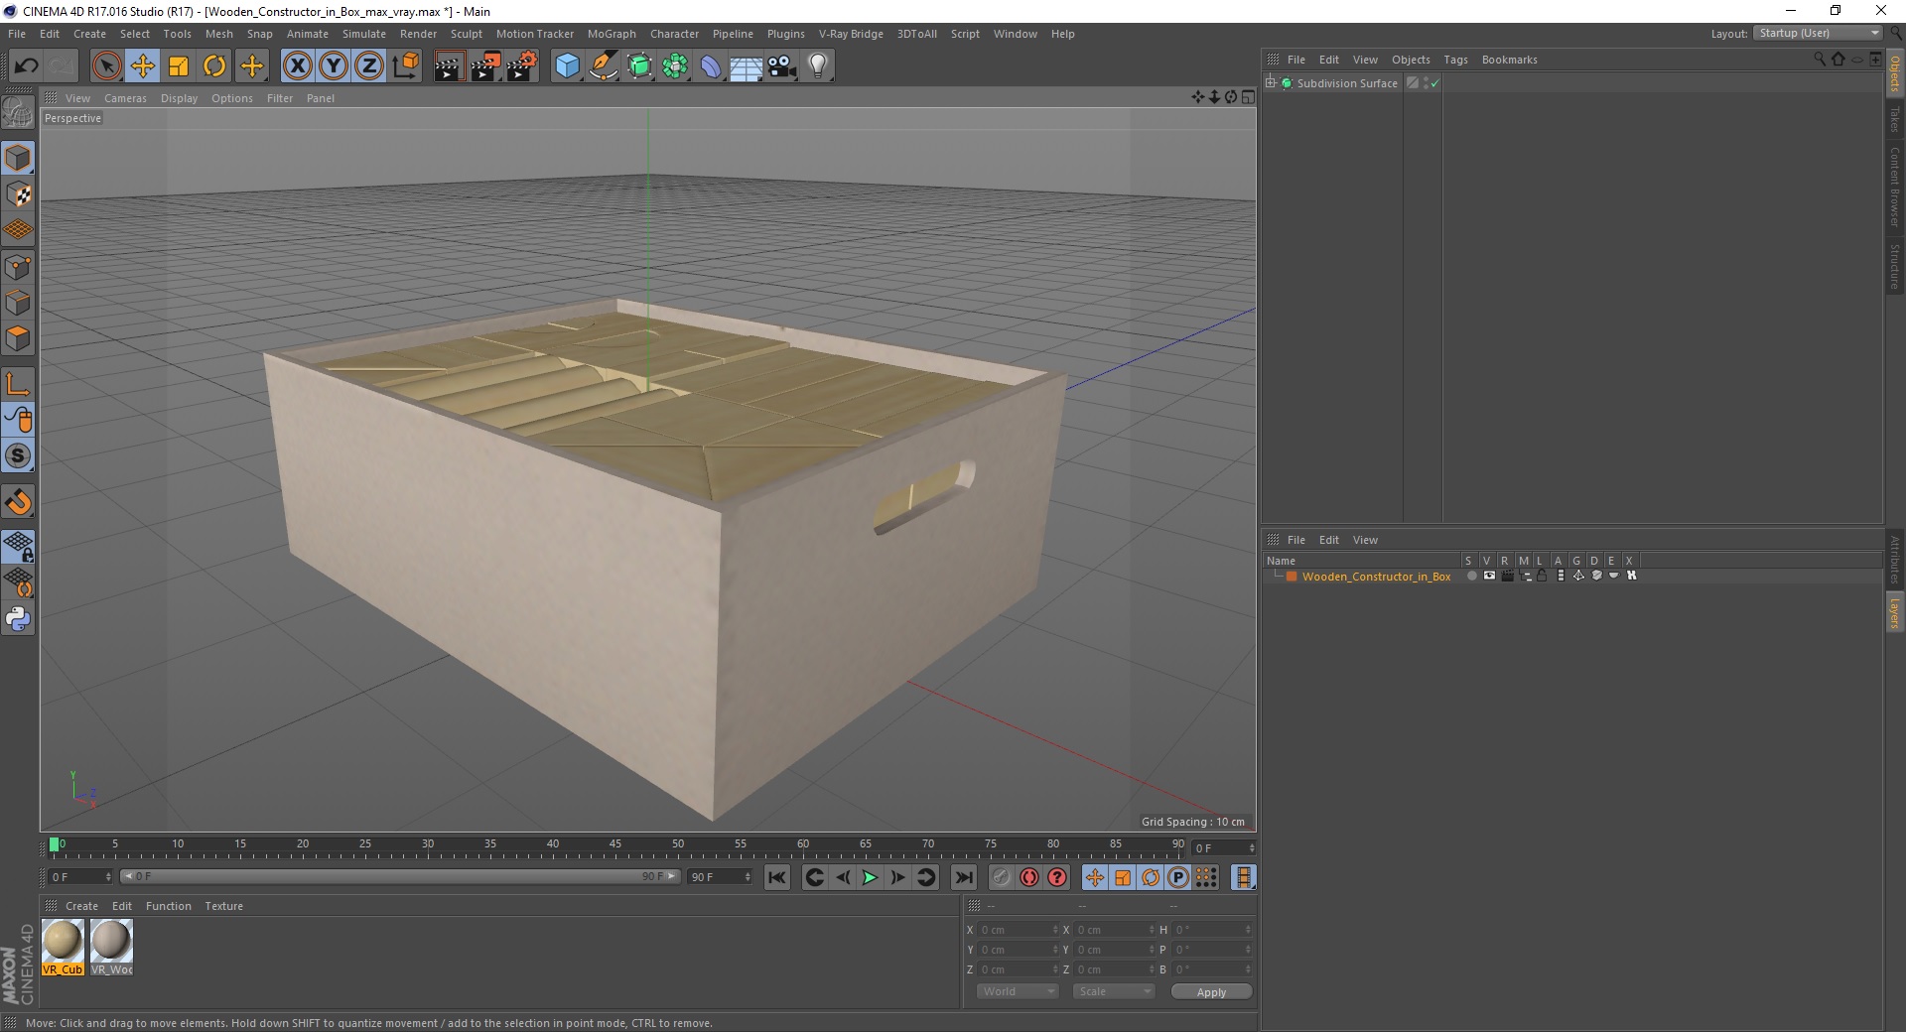Open the World coordinate dropdown

pos(1018,991)
